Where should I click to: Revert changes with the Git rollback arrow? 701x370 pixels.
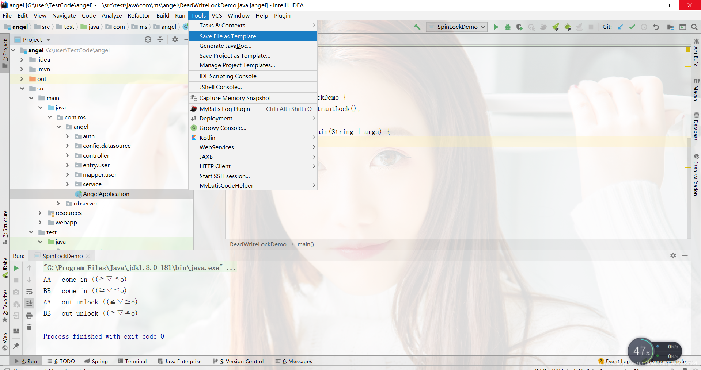(656, 27)
